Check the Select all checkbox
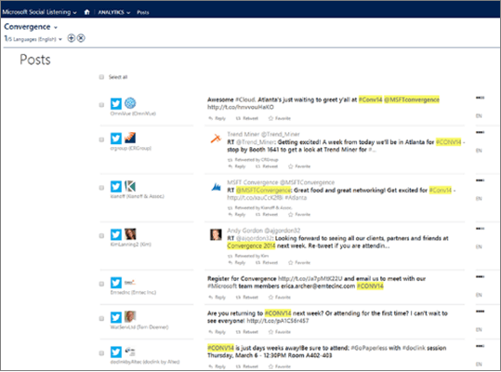Image resolution: width=501 pixels, height=372 pixels. (x=101, y=77)
